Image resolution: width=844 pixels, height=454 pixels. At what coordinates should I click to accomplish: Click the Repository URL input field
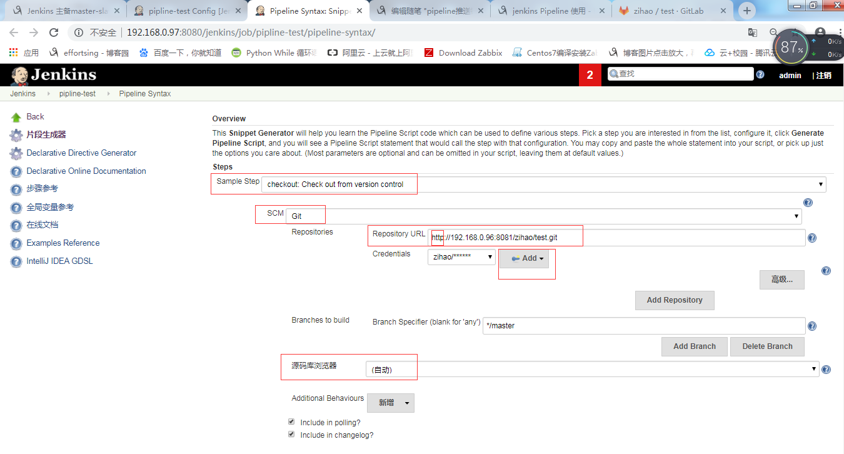pyautogui.click(x=617, y=238)
